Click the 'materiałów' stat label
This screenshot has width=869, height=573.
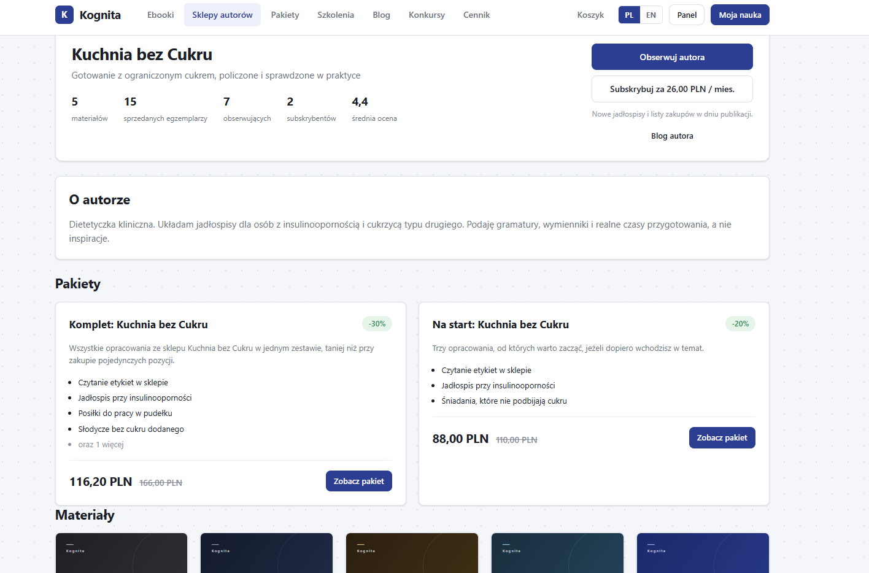coord(90,118)
